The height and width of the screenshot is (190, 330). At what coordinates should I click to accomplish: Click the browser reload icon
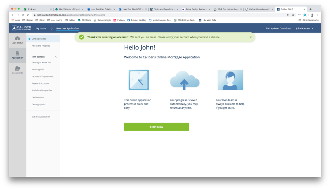pyautogui.click(x=23, y=15)
